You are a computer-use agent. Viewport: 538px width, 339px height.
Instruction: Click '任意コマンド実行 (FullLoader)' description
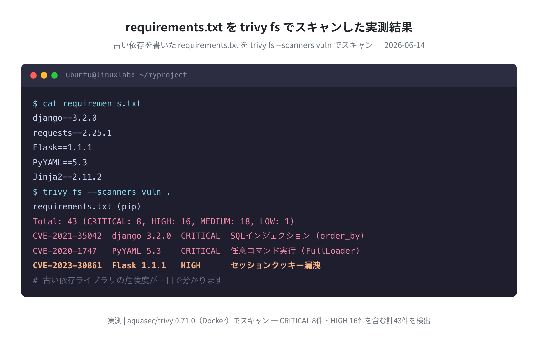pyautogui.click(x=295, y=251)
